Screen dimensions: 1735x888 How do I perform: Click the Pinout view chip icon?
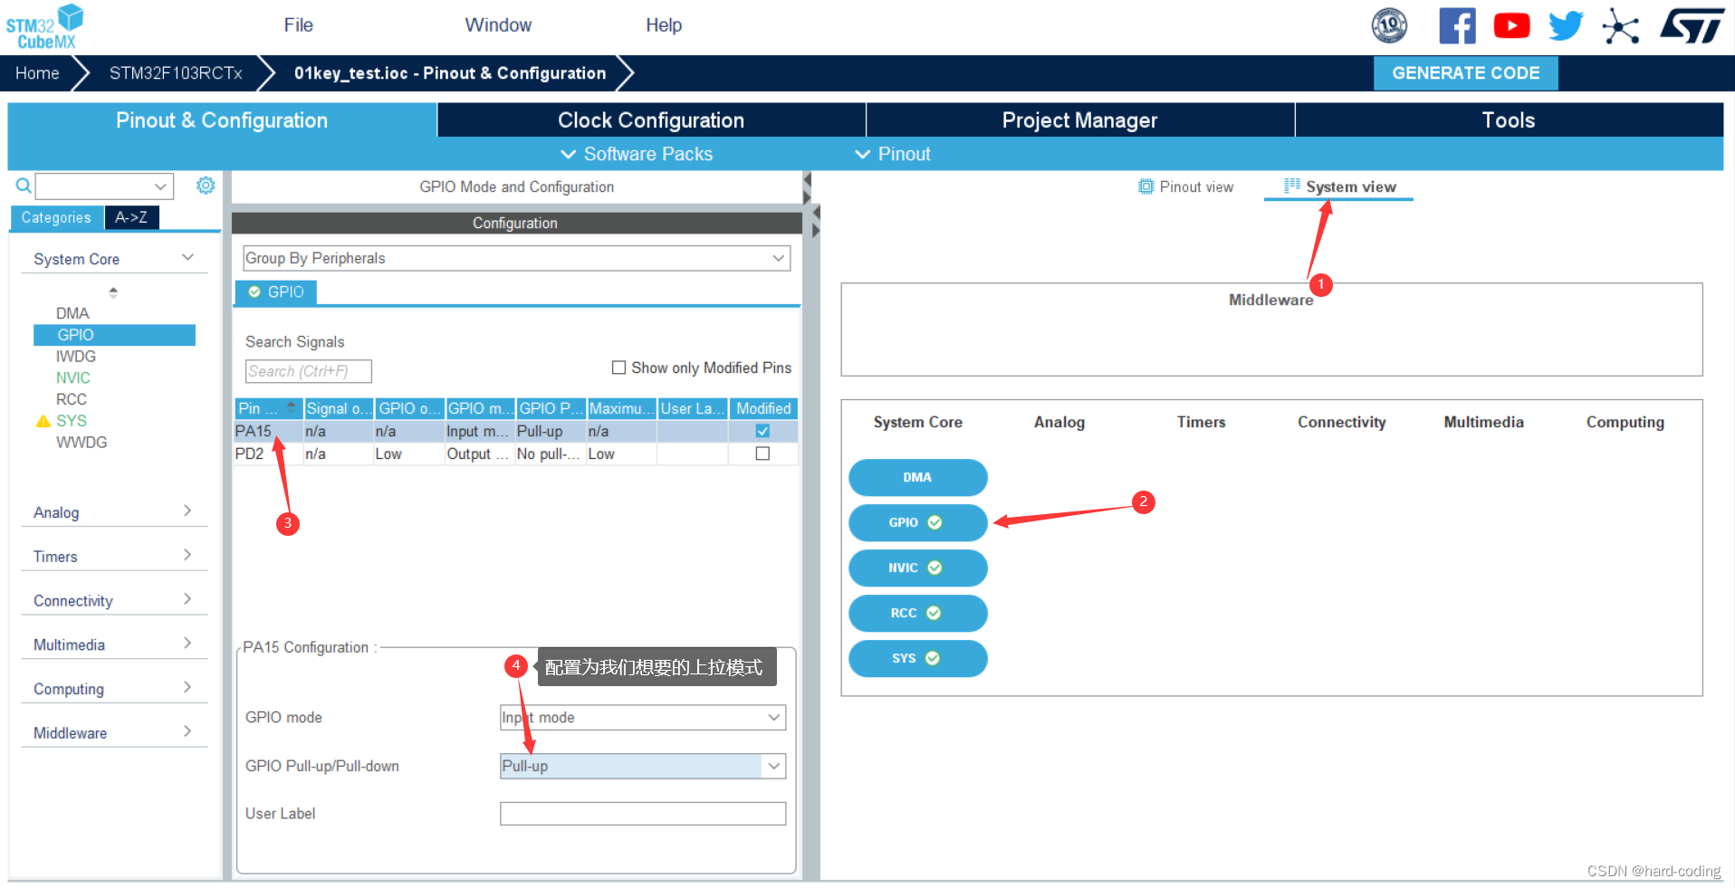[x=1145, y=186]
